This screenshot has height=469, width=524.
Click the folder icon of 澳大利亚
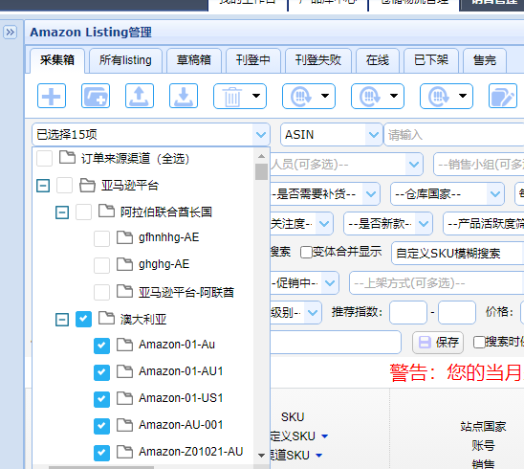click(106, 318)
